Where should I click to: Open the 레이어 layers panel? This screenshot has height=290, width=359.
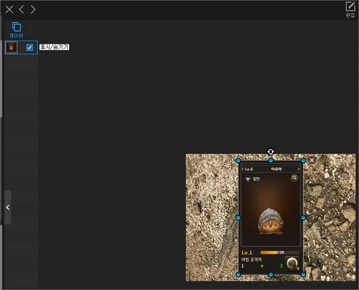pos(16,30)
